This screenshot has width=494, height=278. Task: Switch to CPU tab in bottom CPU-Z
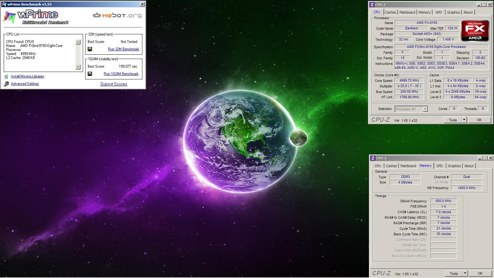coord(378,166)
